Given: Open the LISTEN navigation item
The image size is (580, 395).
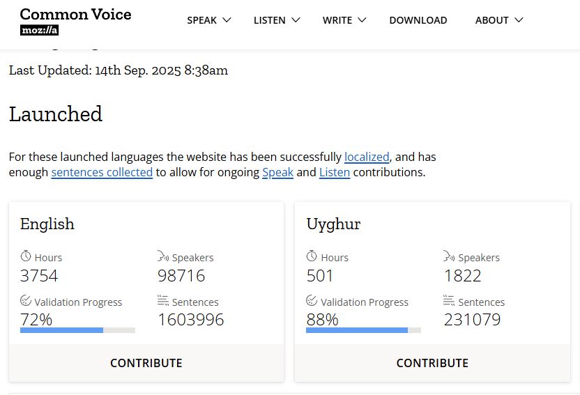Looking at the screenshot, I should click(270, 20).
